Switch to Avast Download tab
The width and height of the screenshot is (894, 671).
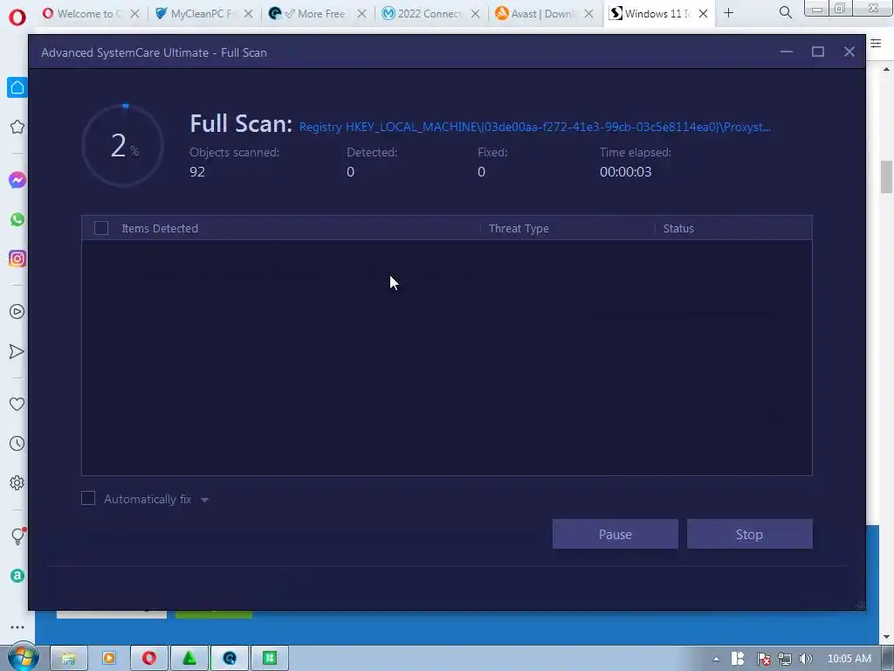538,14
